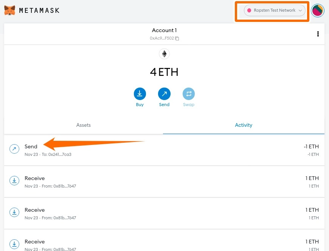
Task: Click the Ethereum logo above the balance
Action: [x=164, y=54]
